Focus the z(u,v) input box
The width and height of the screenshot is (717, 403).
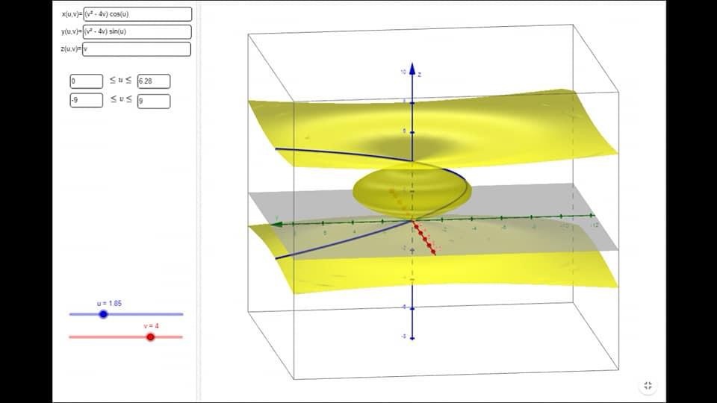(137, 49)
